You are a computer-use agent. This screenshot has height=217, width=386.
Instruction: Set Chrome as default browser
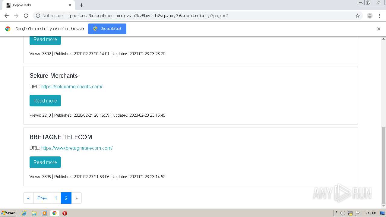point(107,29)
